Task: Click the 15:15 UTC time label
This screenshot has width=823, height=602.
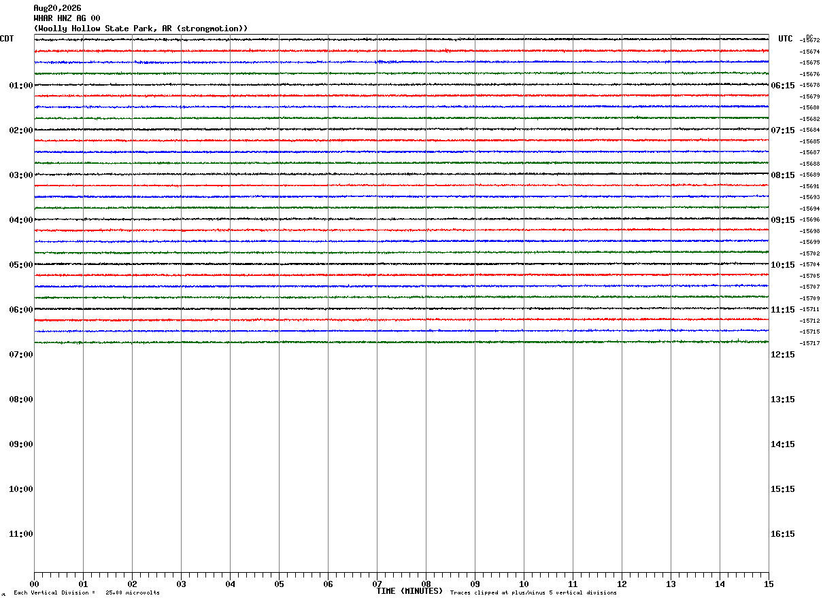Action: [783, 489]
